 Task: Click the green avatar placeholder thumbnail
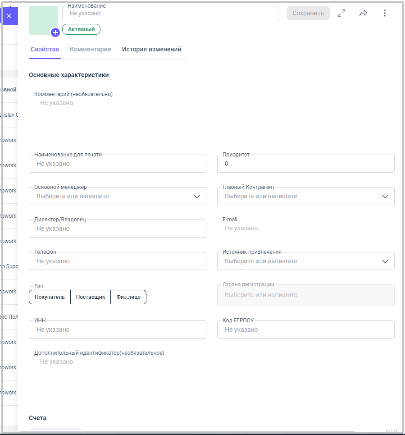point(42,19)
